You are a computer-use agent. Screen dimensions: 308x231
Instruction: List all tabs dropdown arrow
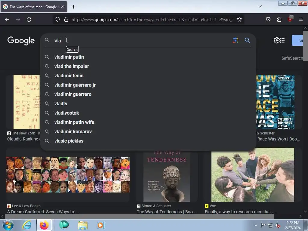(260, 7)
